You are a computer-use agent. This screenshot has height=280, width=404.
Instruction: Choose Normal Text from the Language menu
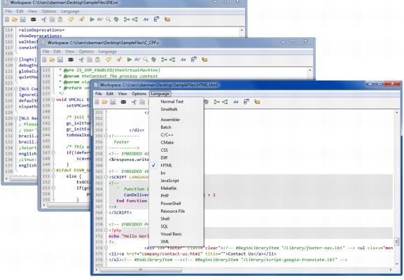(x=176, y=101)
